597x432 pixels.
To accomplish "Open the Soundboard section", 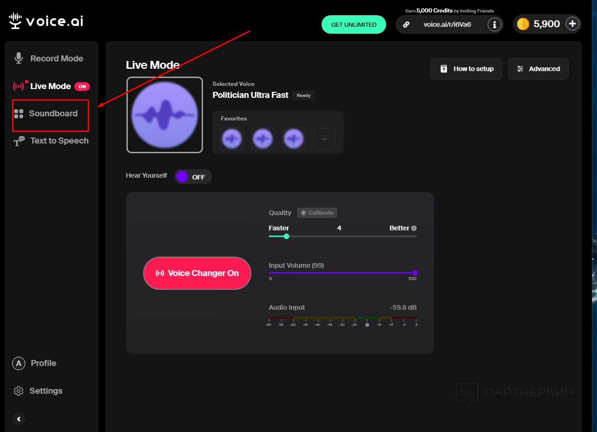I will [46, 114].
